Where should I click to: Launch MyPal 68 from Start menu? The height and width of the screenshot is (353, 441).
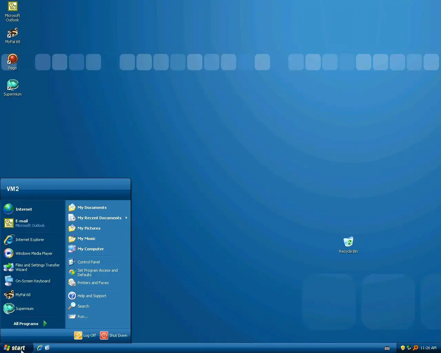coord(32,295)
